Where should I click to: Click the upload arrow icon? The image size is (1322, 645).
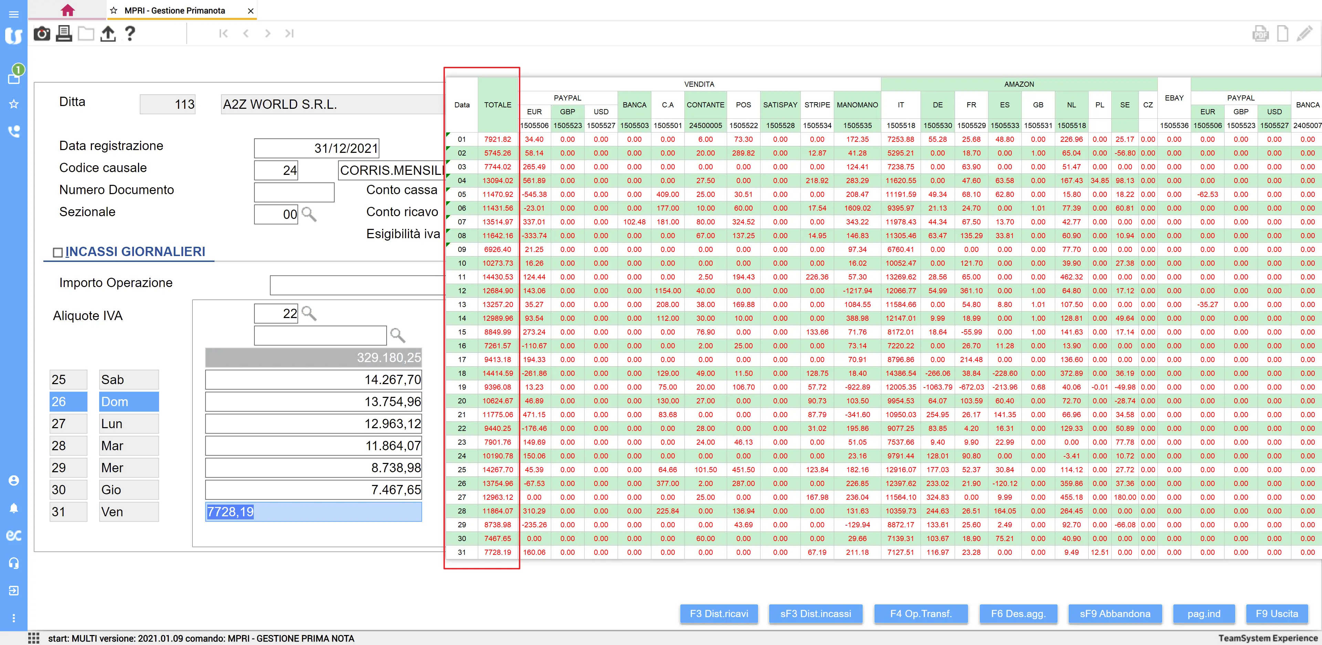pyautogui.click(x=108, y=34)
